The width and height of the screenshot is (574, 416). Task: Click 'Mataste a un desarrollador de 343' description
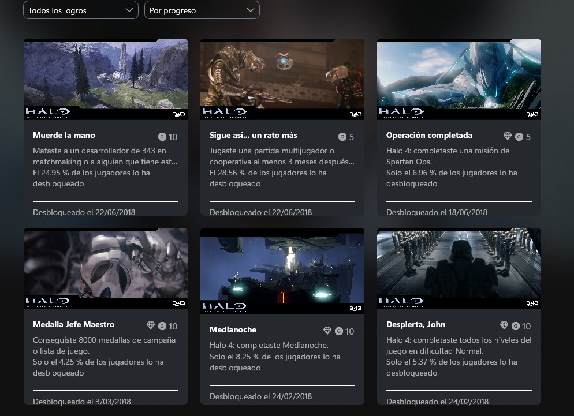coord(105,156)
